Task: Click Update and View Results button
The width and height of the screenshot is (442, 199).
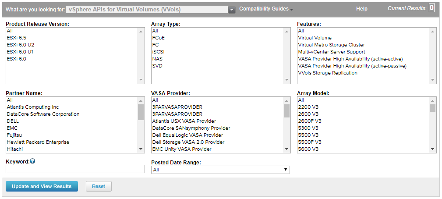Action: [x=42, y=186]
